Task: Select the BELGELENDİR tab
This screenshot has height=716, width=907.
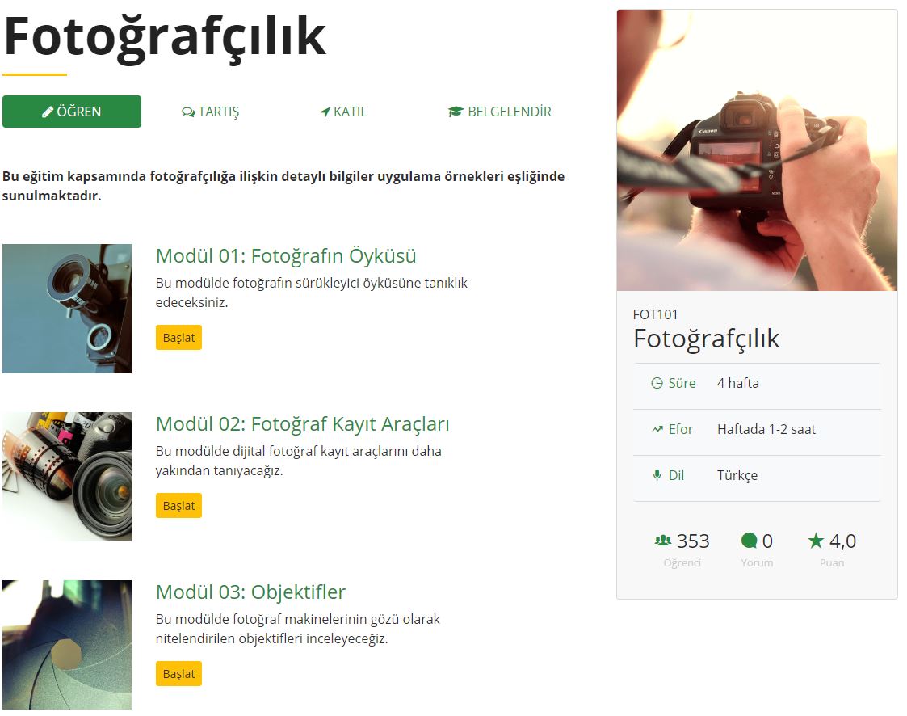Action: pyautogui.click(x=500, y=112)
